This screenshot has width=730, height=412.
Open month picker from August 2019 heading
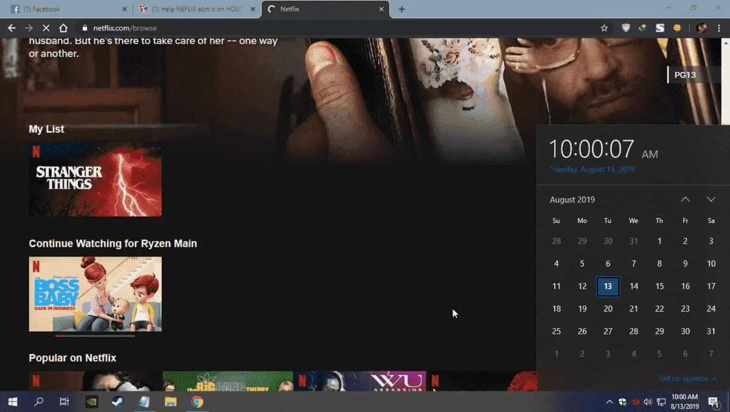click(572, 199)
